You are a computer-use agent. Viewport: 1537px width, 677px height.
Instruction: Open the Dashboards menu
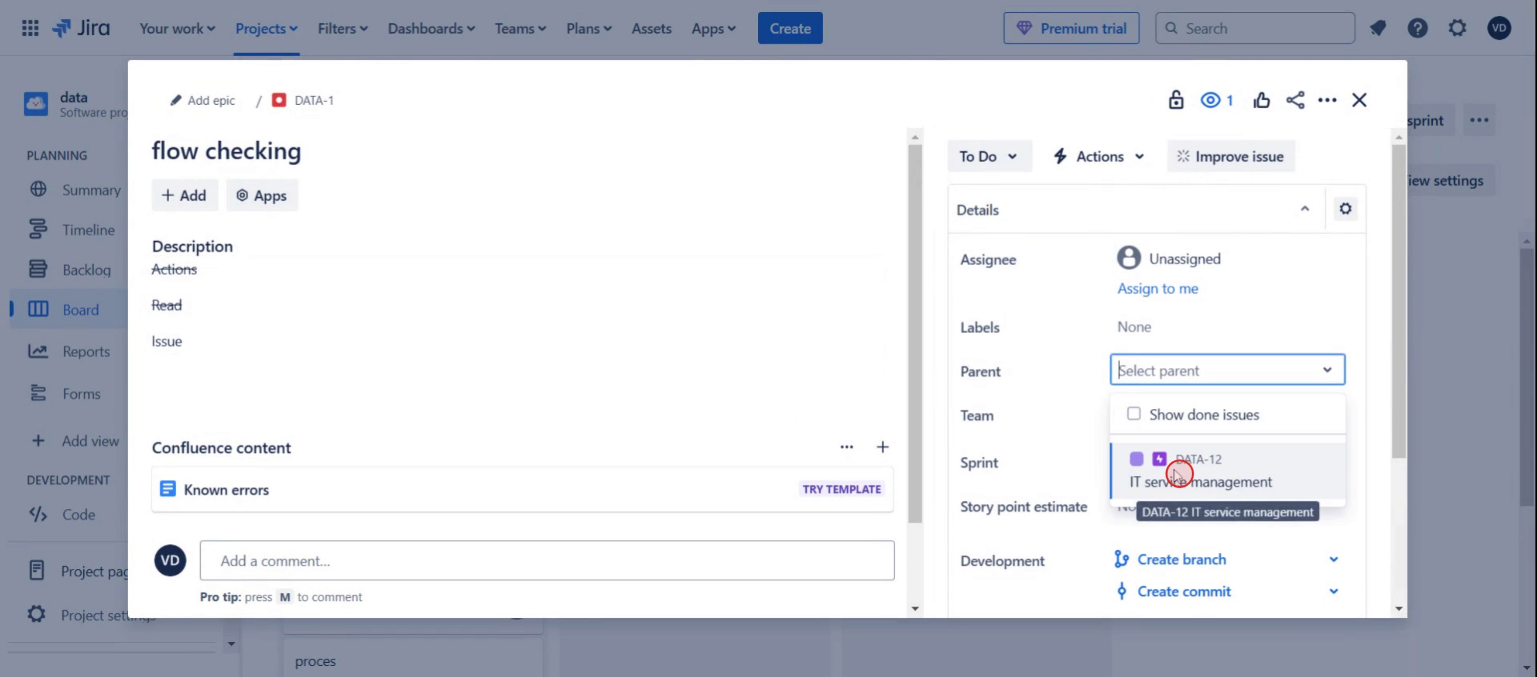click(x=431, y=28)
